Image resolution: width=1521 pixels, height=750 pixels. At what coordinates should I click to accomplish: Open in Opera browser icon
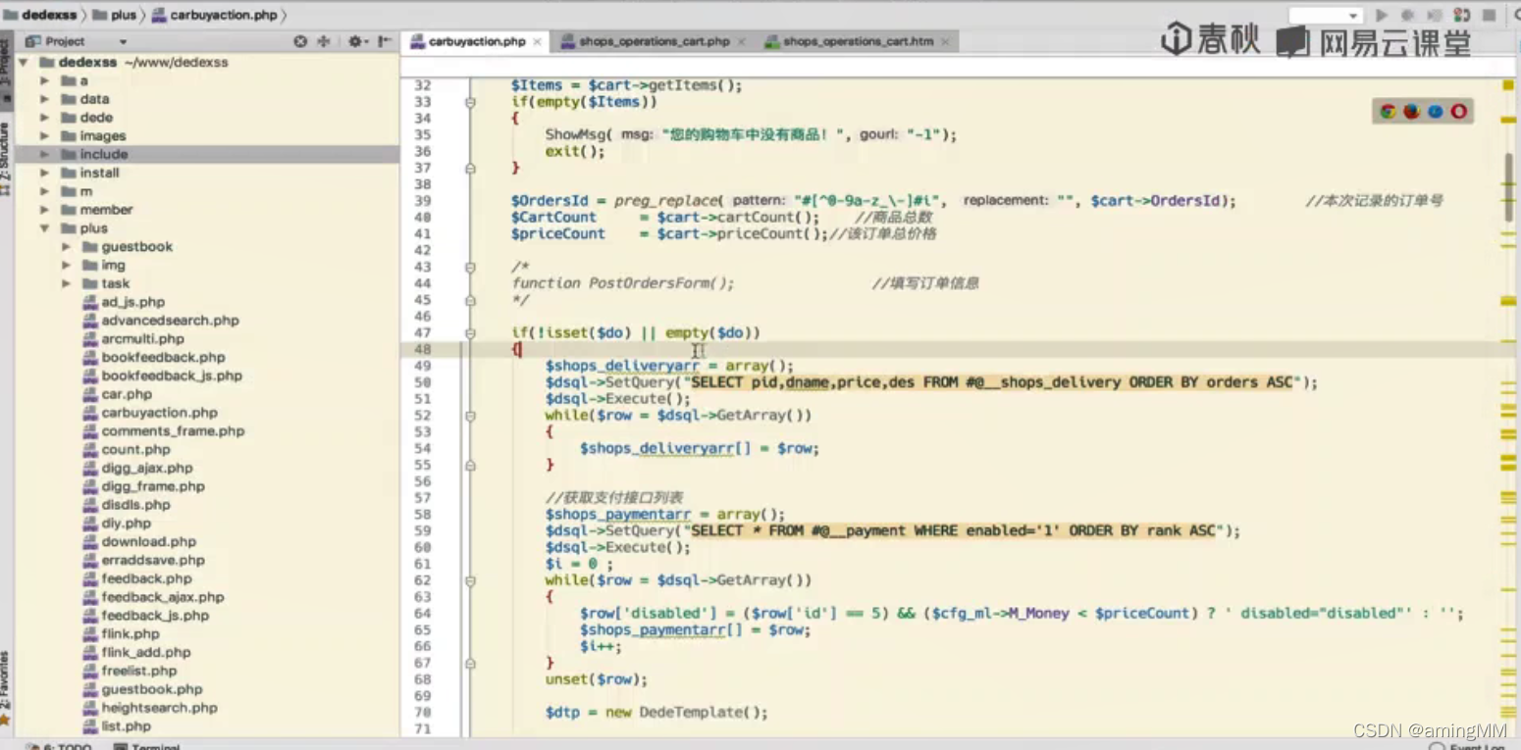tap(1459, 111)
